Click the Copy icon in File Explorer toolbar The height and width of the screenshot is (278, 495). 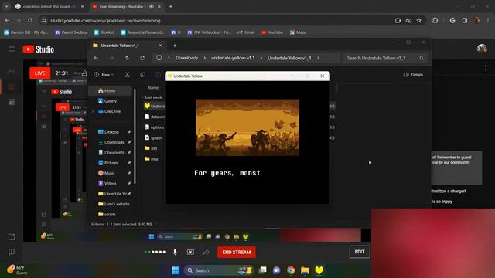(142, 75)
